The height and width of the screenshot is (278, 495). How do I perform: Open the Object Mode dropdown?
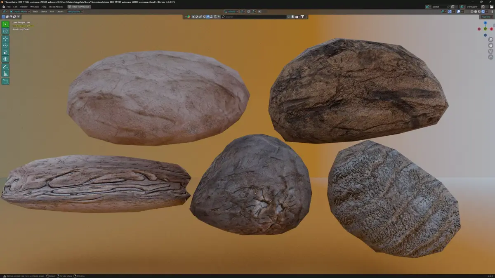click(20, 12)
